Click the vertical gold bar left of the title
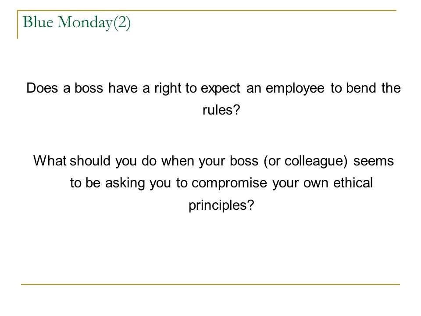 coord(18,25)
